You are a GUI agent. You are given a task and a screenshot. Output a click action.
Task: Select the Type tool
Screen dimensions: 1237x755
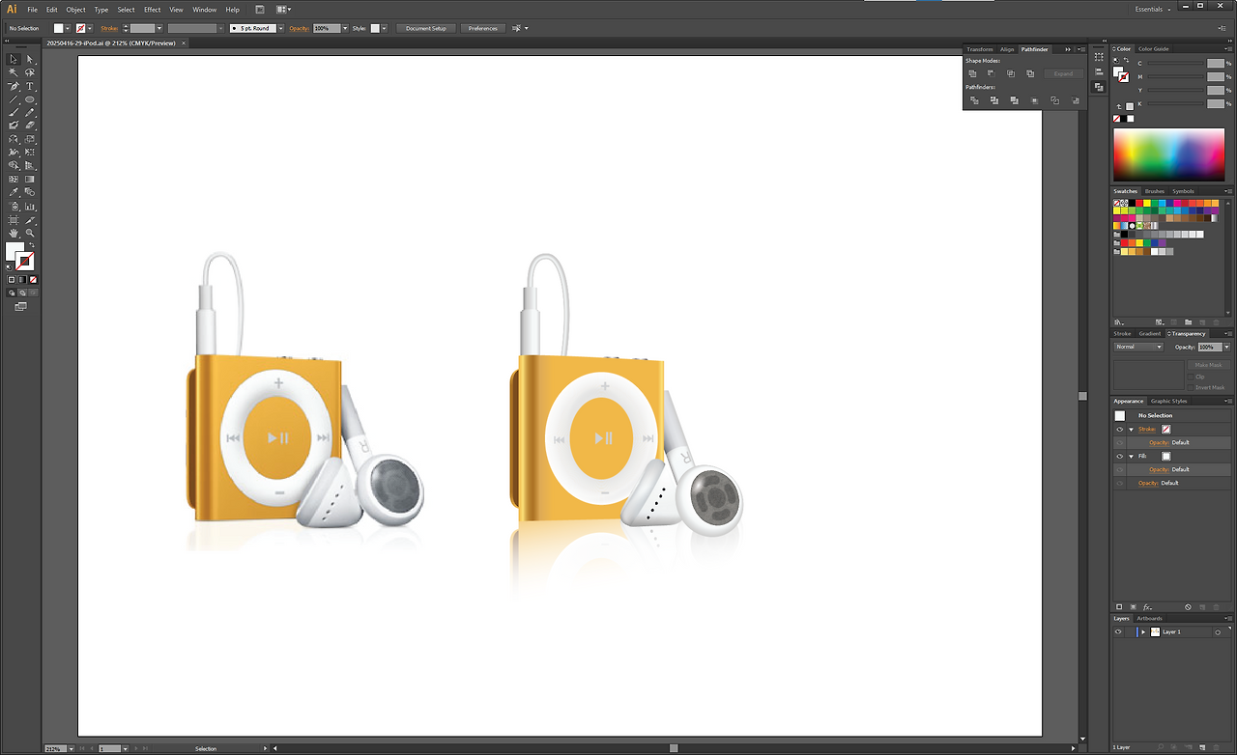coord(30,86)
